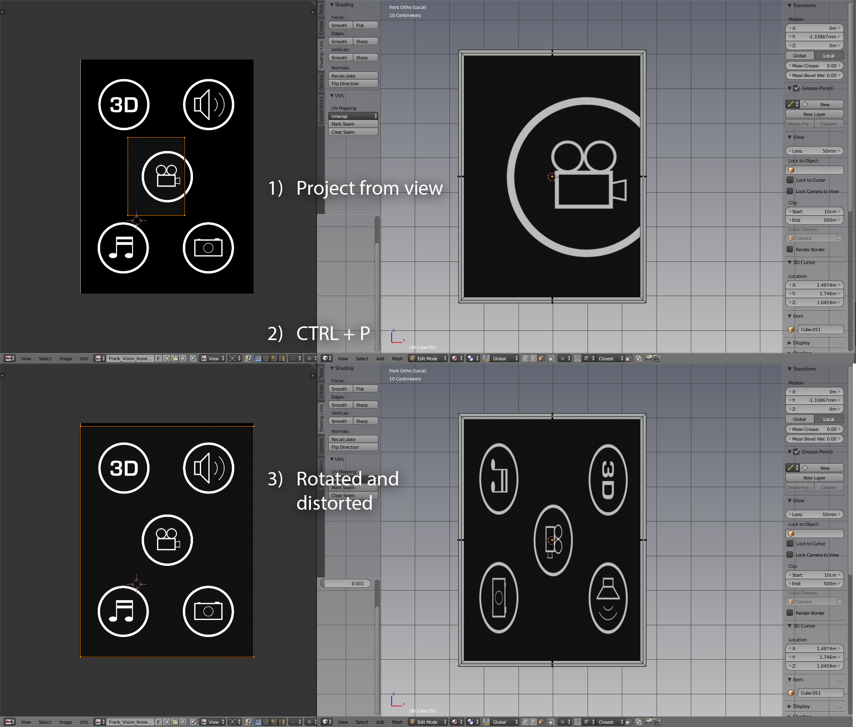Open the Edit Mode selector in upper 3D header

coord(428,359)
